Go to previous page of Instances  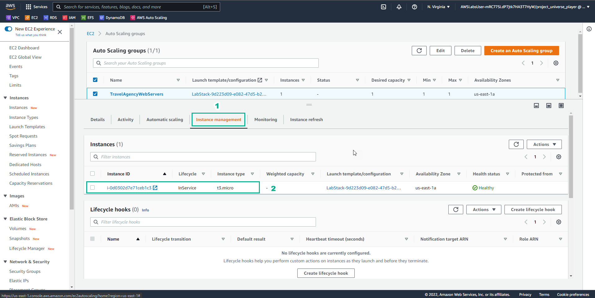point(526,157)
